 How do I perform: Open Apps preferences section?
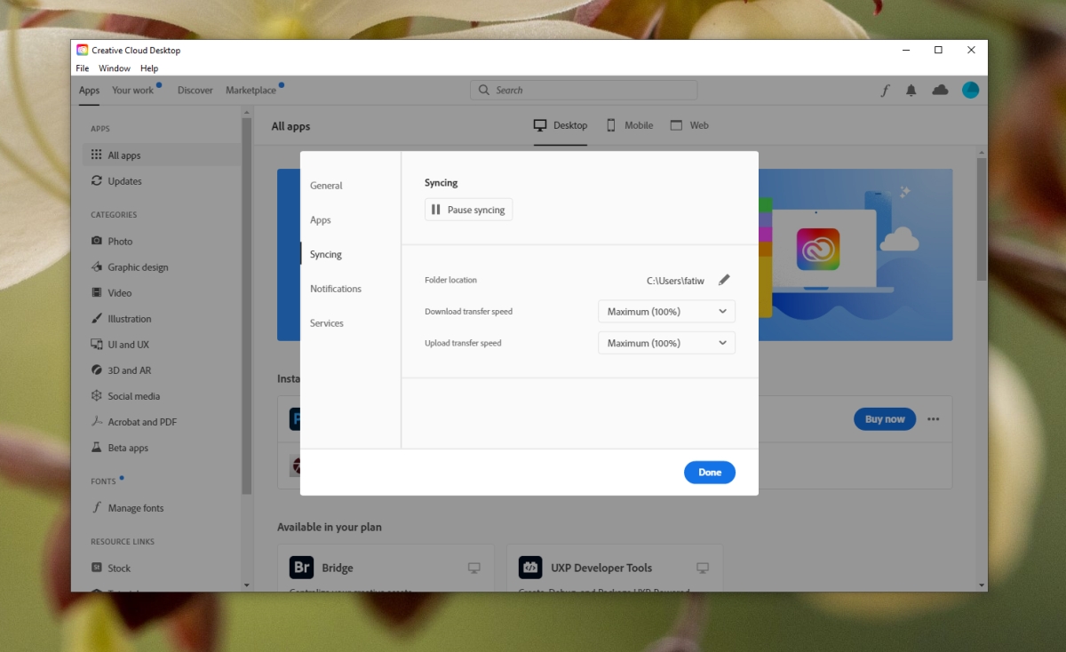(321, 220)
